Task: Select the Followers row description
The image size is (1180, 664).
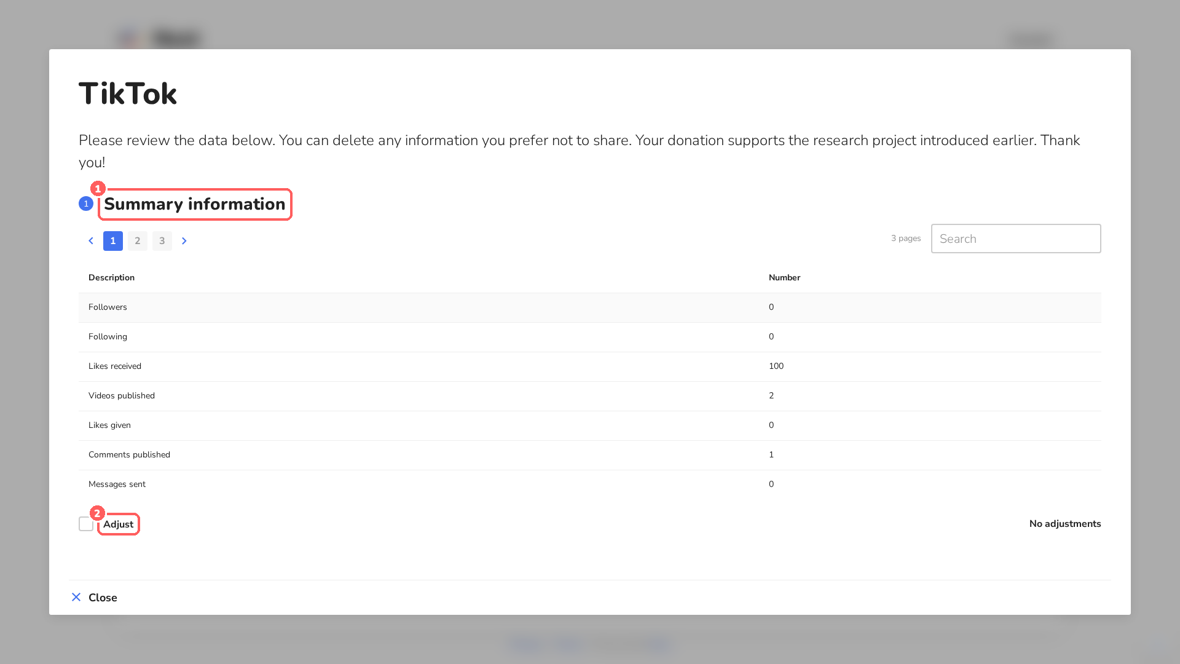Action: coord(108,307)
